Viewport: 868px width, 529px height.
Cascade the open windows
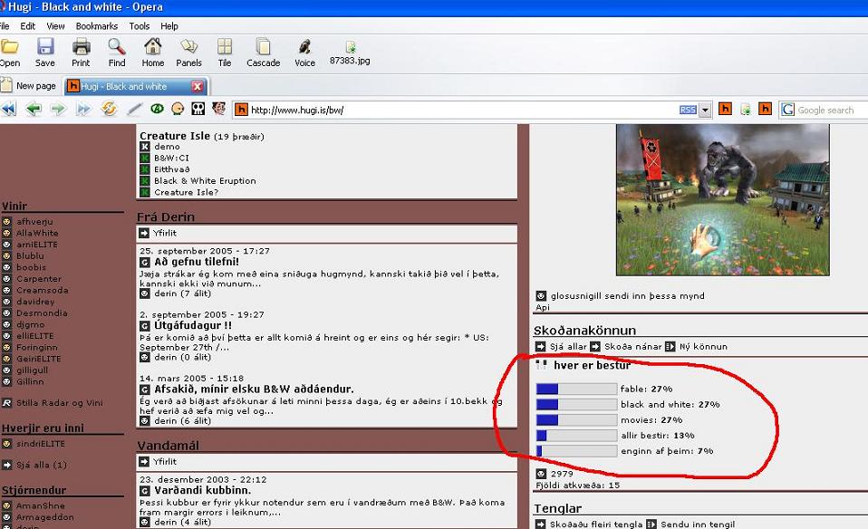[263, 53]
